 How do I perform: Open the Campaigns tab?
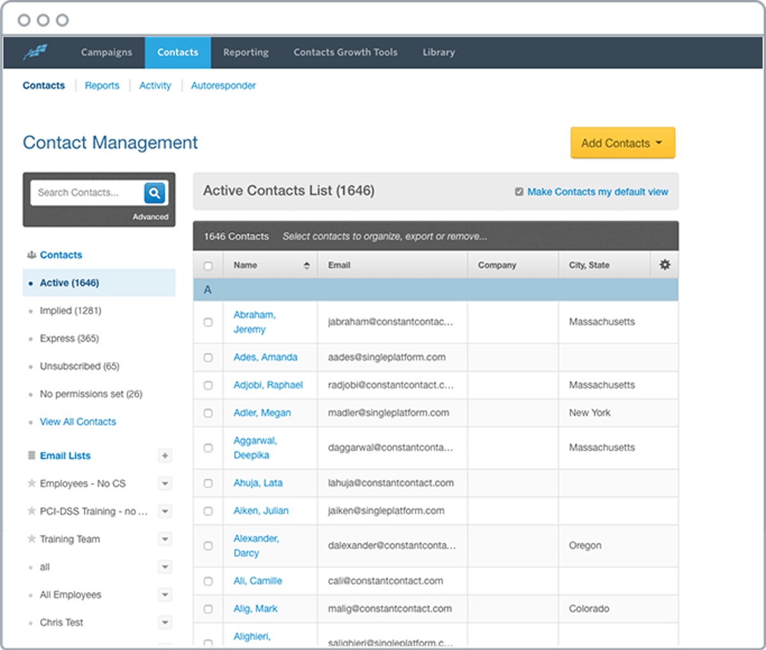click(x=107, y=52)
